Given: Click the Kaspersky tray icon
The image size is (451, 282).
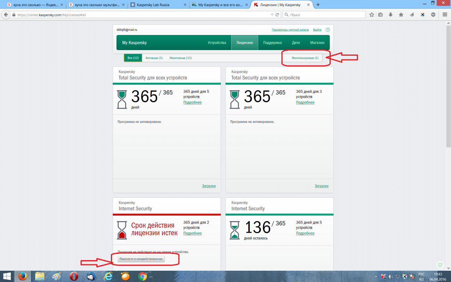Looking at the screenshot, I should [383, 276].
